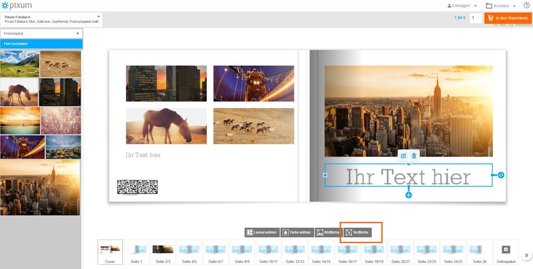Click the quantity input field
The image size is (533, 269).
tap(475, 18)
